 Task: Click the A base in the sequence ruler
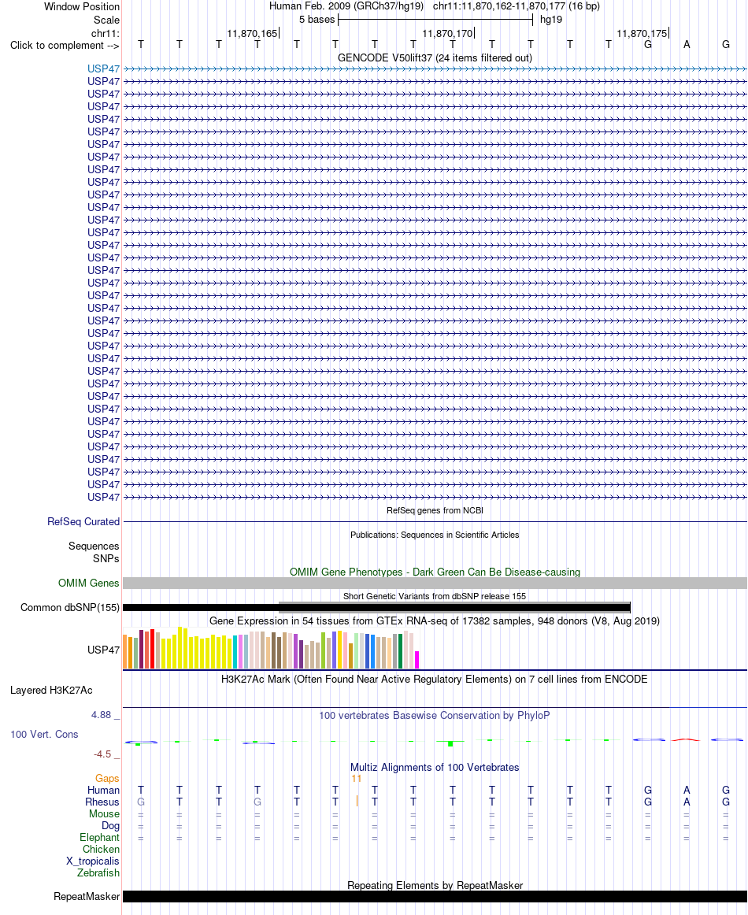pyautogui.click(x=687, y=44)
